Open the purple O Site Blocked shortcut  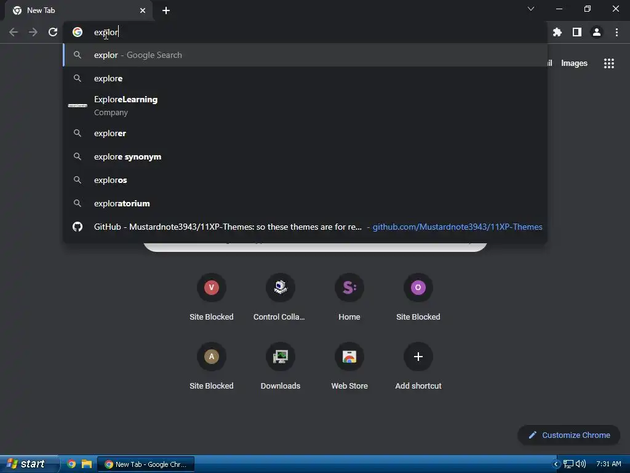(x=418, y=297)
